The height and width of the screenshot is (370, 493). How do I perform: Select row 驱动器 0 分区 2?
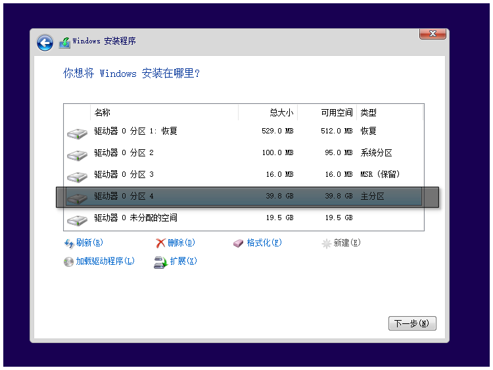click(x=244, y=153)
